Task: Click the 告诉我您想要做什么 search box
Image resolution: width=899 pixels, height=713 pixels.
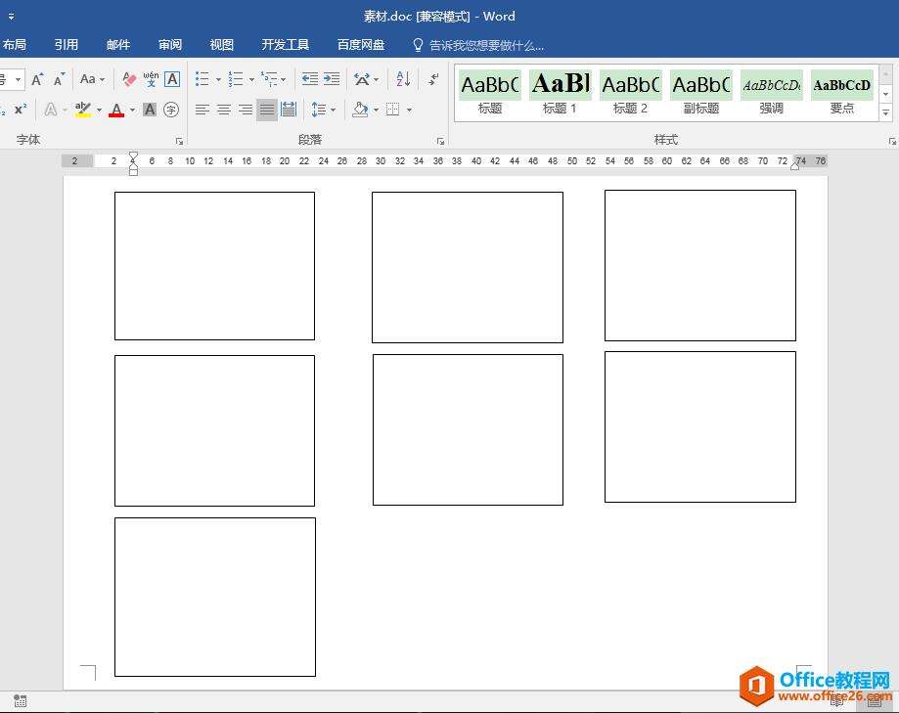Action: point(486,45)
